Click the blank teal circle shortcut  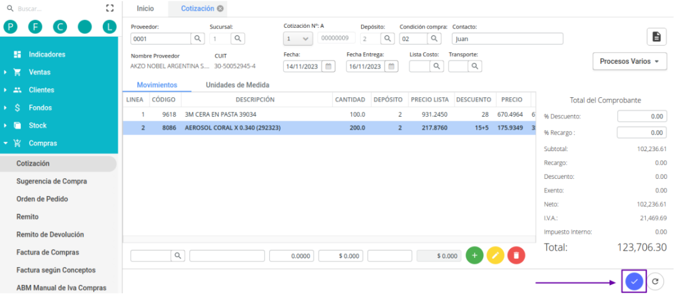point(85,27)
